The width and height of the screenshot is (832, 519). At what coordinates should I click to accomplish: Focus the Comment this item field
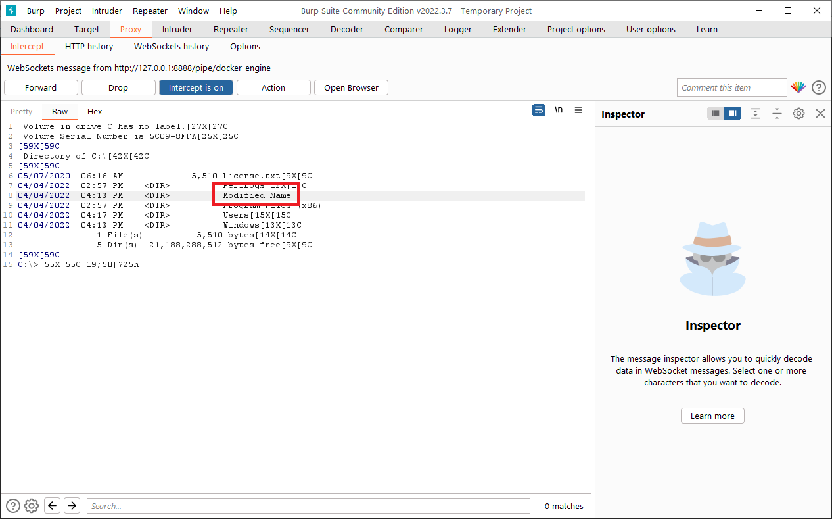pyautogui.click(x=731, y=87)
